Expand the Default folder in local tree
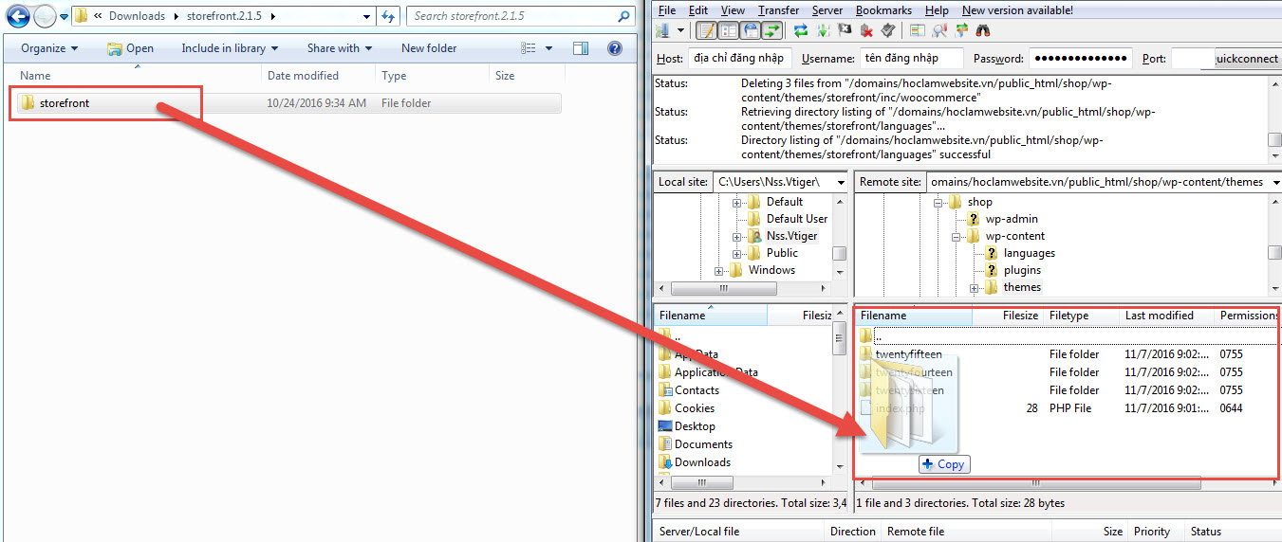The image size is (1282, 542). [738, 202]
